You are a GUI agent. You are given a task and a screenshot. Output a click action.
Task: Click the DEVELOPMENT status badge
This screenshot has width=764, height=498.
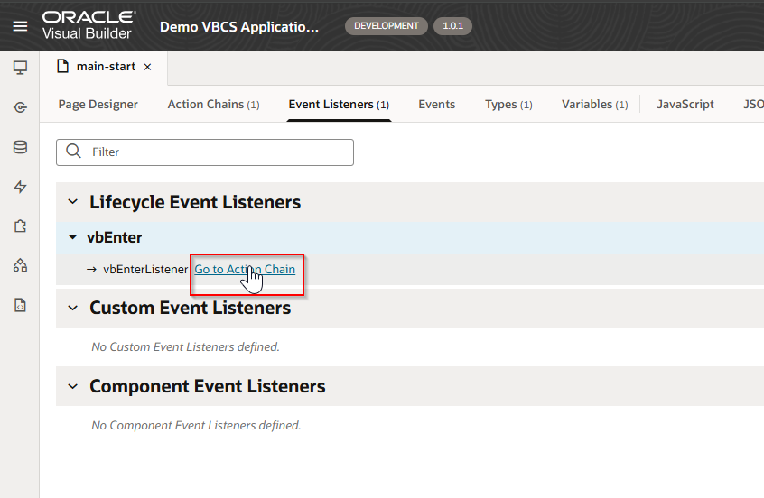[386, 26]
